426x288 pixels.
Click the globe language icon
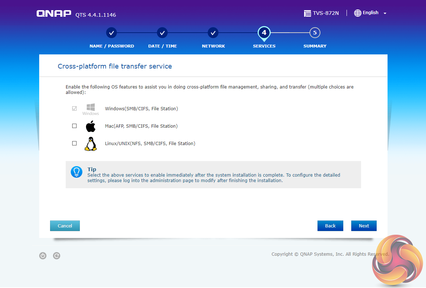tap(357, 13)
